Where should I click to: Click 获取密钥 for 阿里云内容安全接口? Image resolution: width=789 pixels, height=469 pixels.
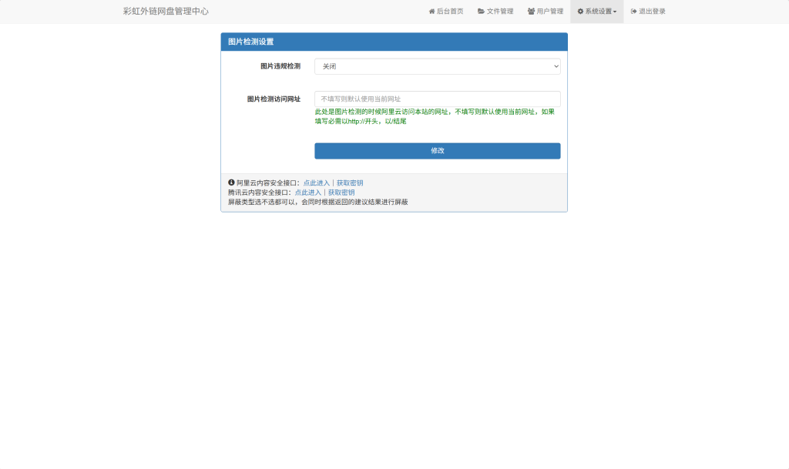[347, 183]
